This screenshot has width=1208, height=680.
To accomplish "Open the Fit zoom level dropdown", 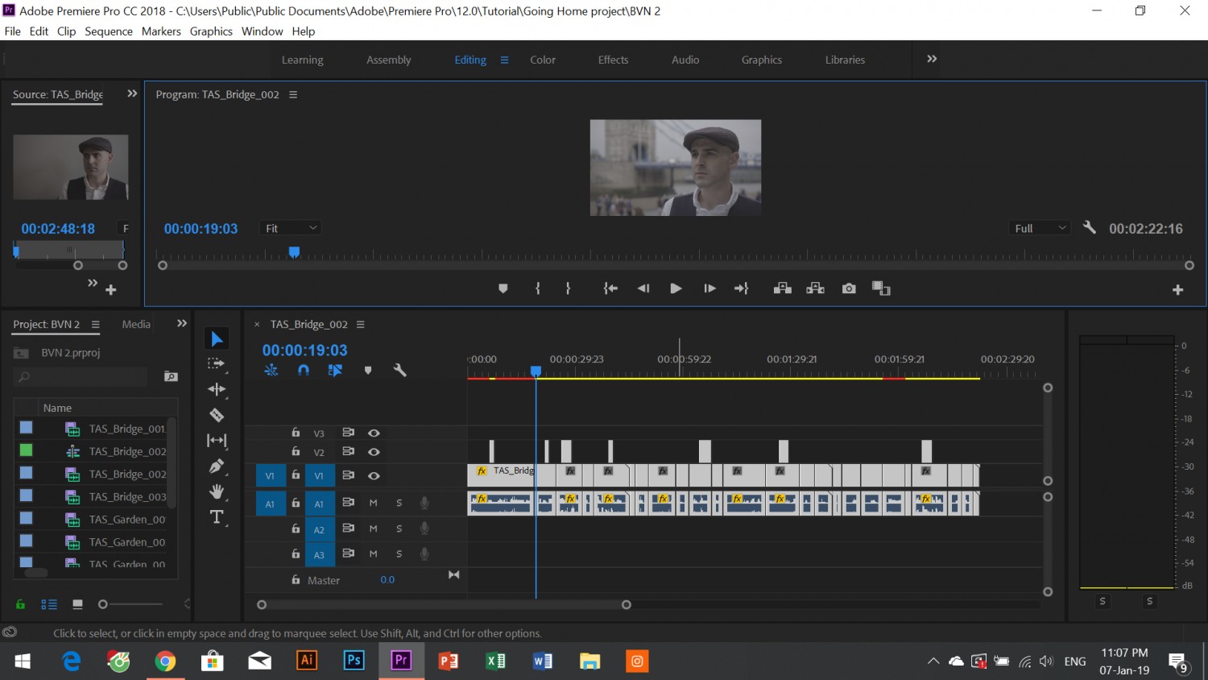I will tap(291, 228).
